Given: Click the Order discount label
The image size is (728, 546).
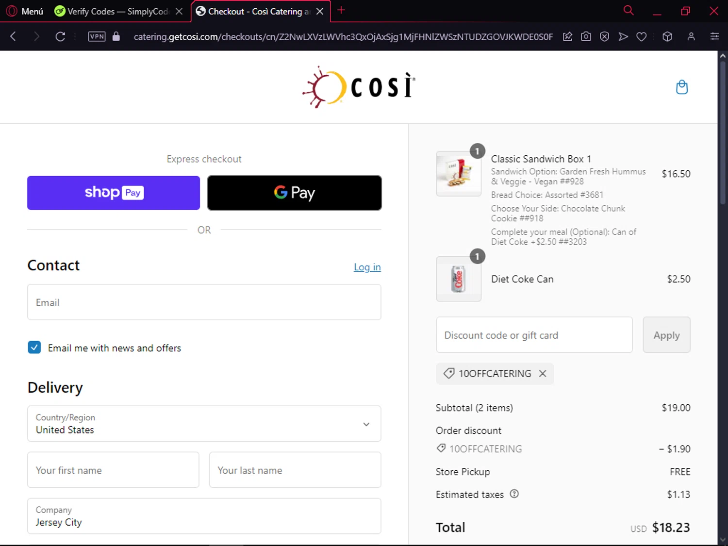Looking at the screenshot, I should point(468,430).
